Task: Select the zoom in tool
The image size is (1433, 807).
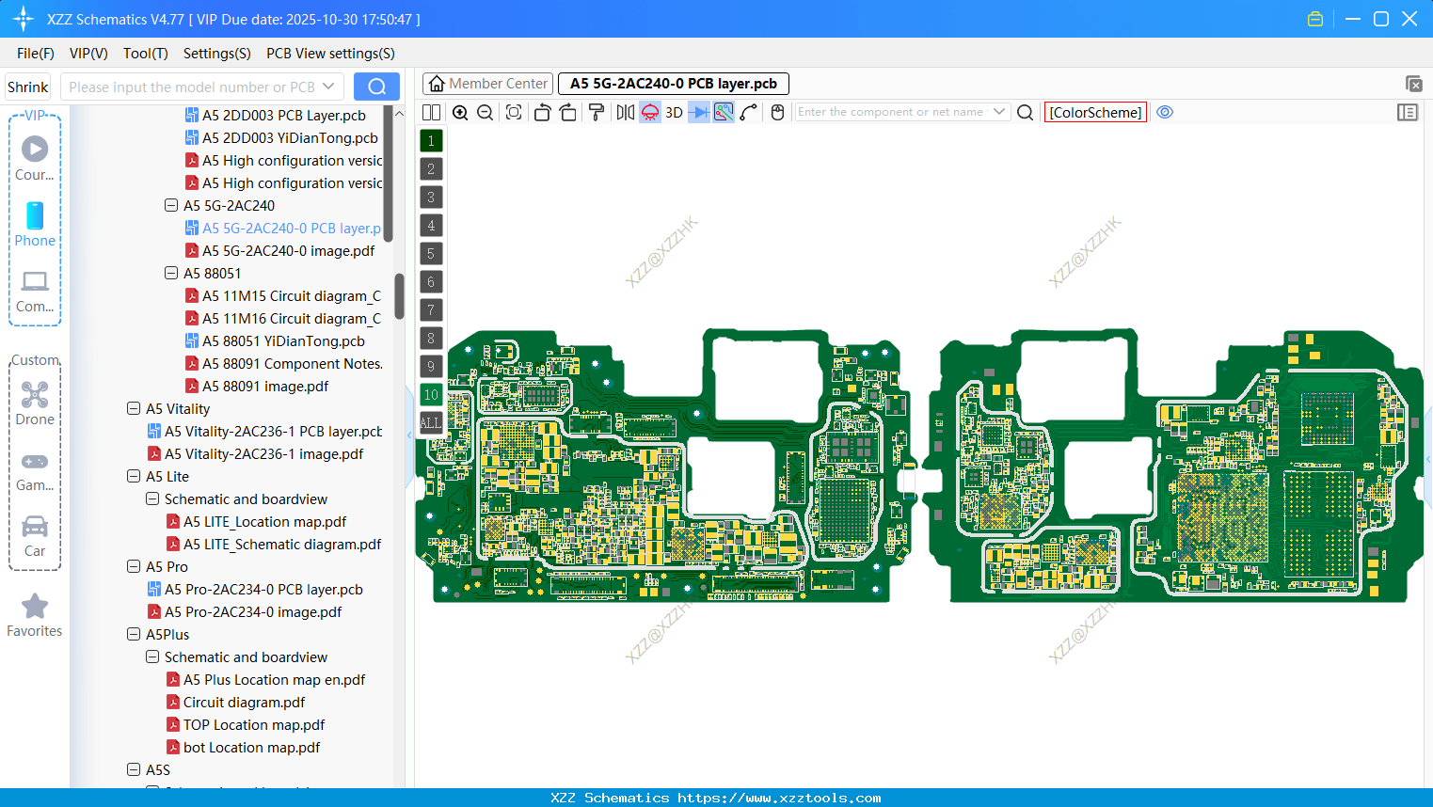Action: click(x=460, y=112)
